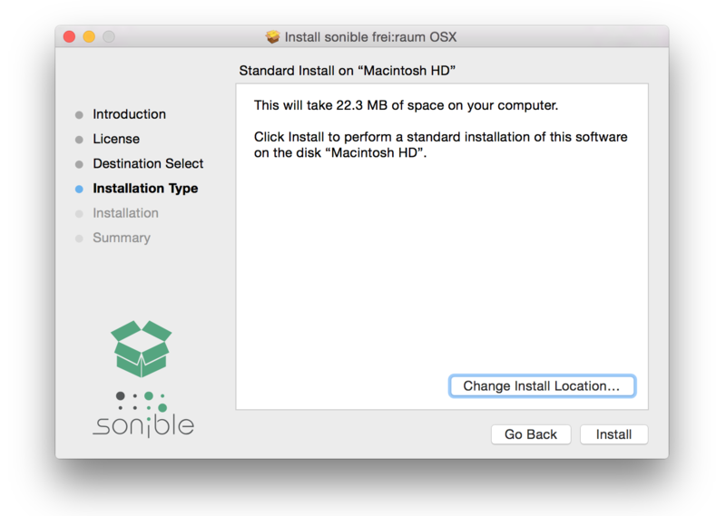Click the gray bullet beside Introduction
This screenshot has width=726, height=516.
(79, 115)
